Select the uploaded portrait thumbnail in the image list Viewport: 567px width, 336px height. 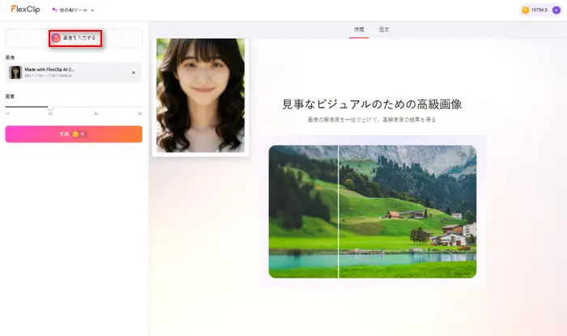15,72
